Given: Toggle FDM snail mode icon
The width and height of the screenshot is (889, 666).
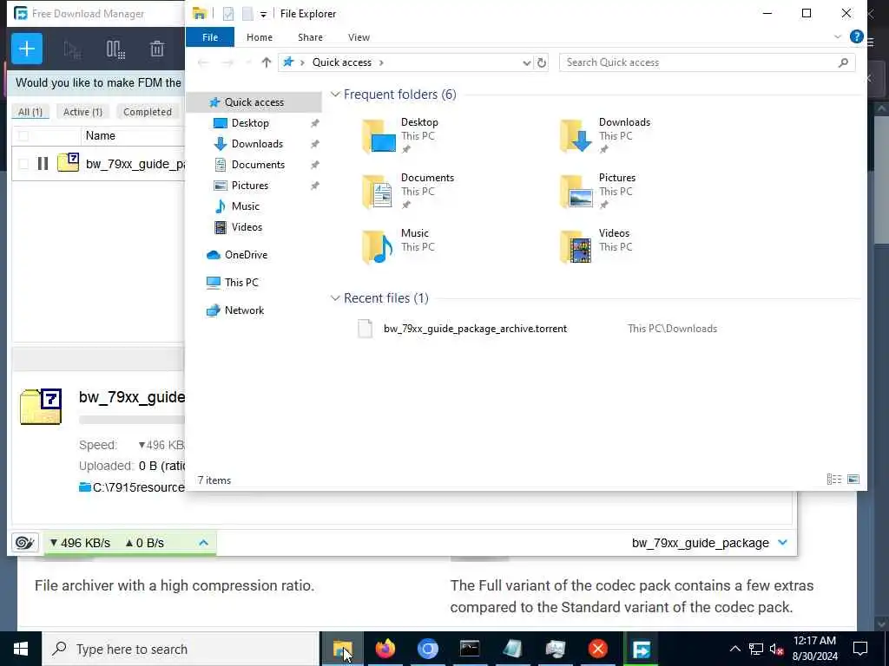Looking at the screenshot, I should 25,543.
